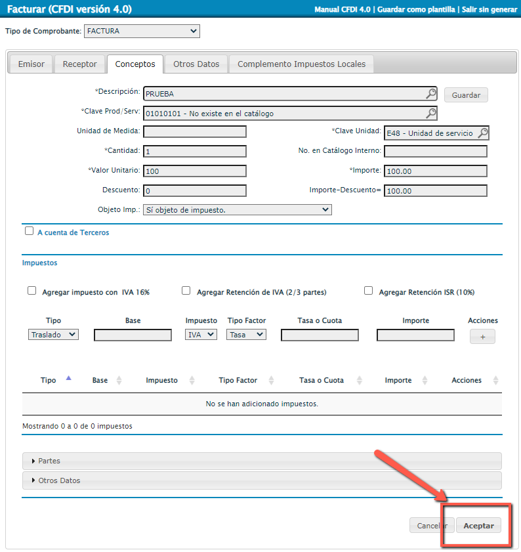
Task: Click the Guardar button
Action: pos(466,95)
